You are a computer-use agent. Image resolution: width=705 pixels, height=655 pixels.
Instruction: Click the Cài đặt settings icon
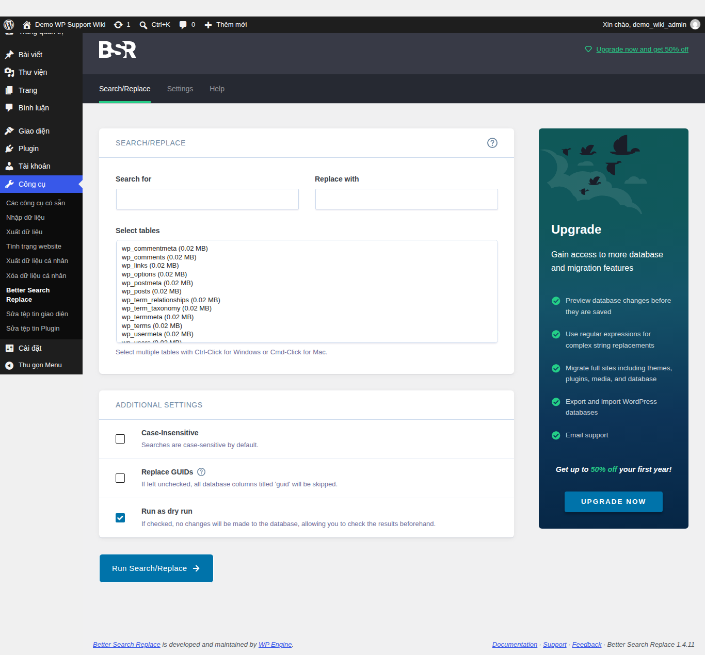click(9, 348)
